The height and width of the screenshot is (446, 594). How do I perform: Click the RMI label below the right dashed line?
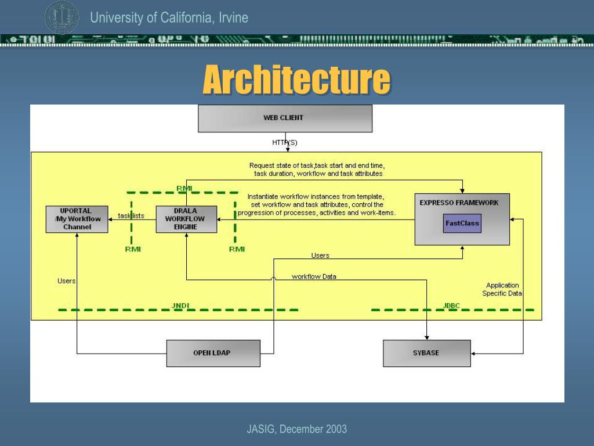point(237,249)
